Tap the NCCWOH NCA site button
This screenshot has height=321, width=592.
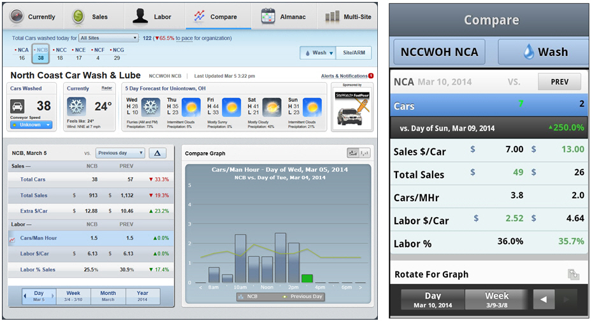click(x=440, y=52)
